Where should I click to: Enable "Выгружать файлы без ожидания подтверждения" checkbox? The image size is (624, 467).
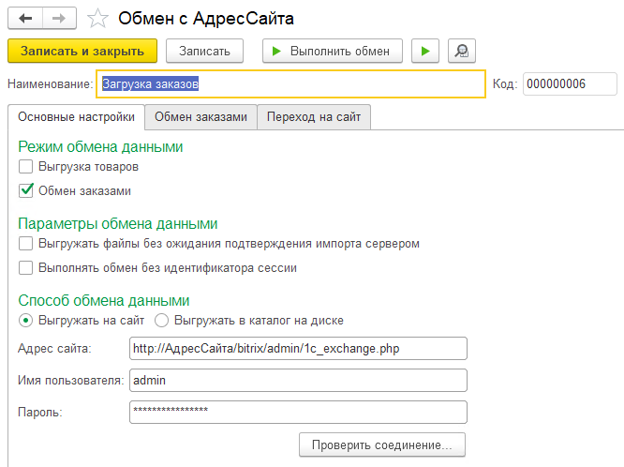(26, 244)
